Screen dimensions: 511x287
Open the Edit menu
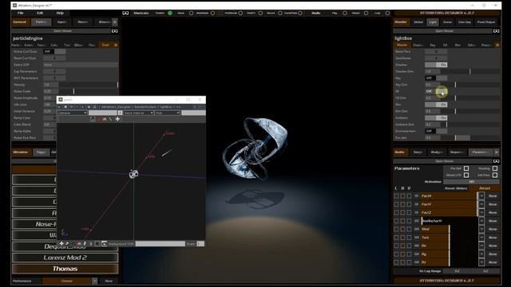[x=40, y=13]
